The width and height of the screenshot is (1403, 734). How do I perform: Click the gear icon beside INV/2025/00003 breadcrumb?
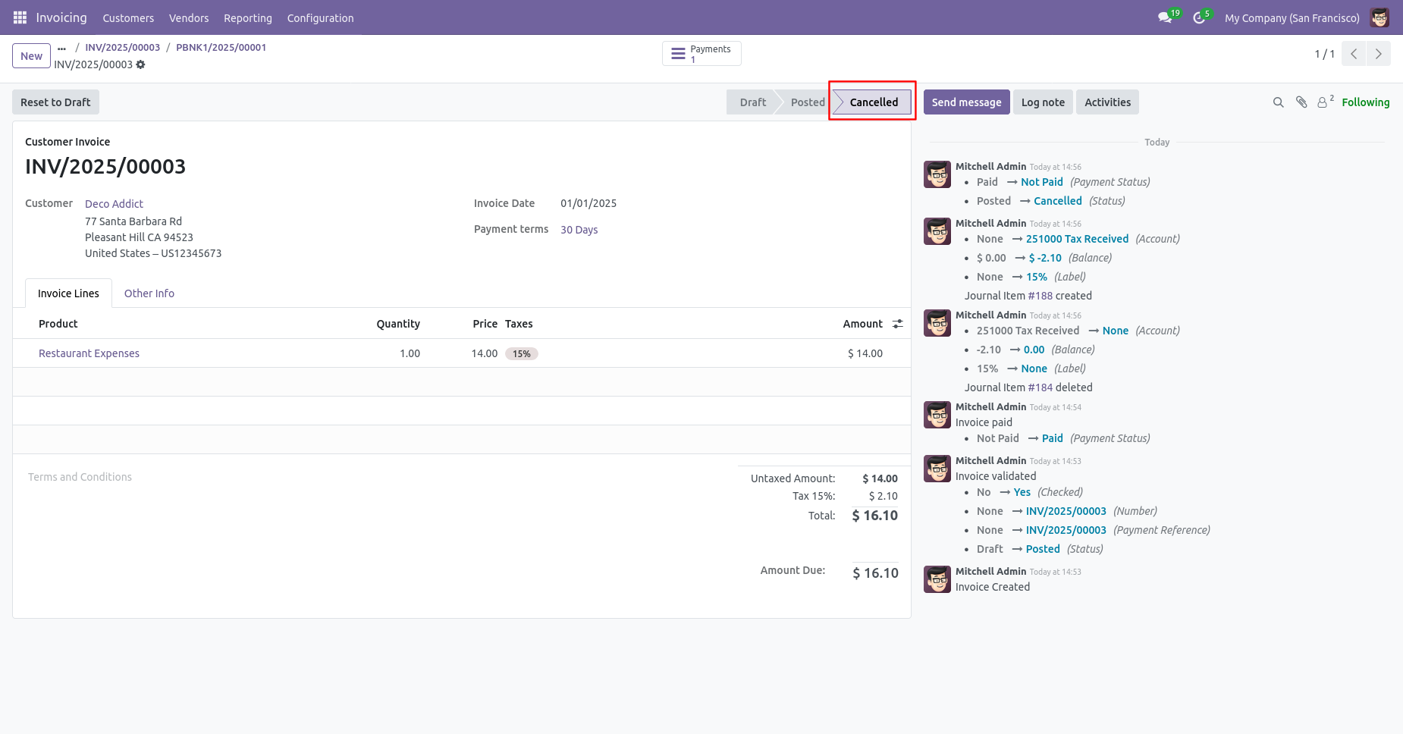coord(140,64)
